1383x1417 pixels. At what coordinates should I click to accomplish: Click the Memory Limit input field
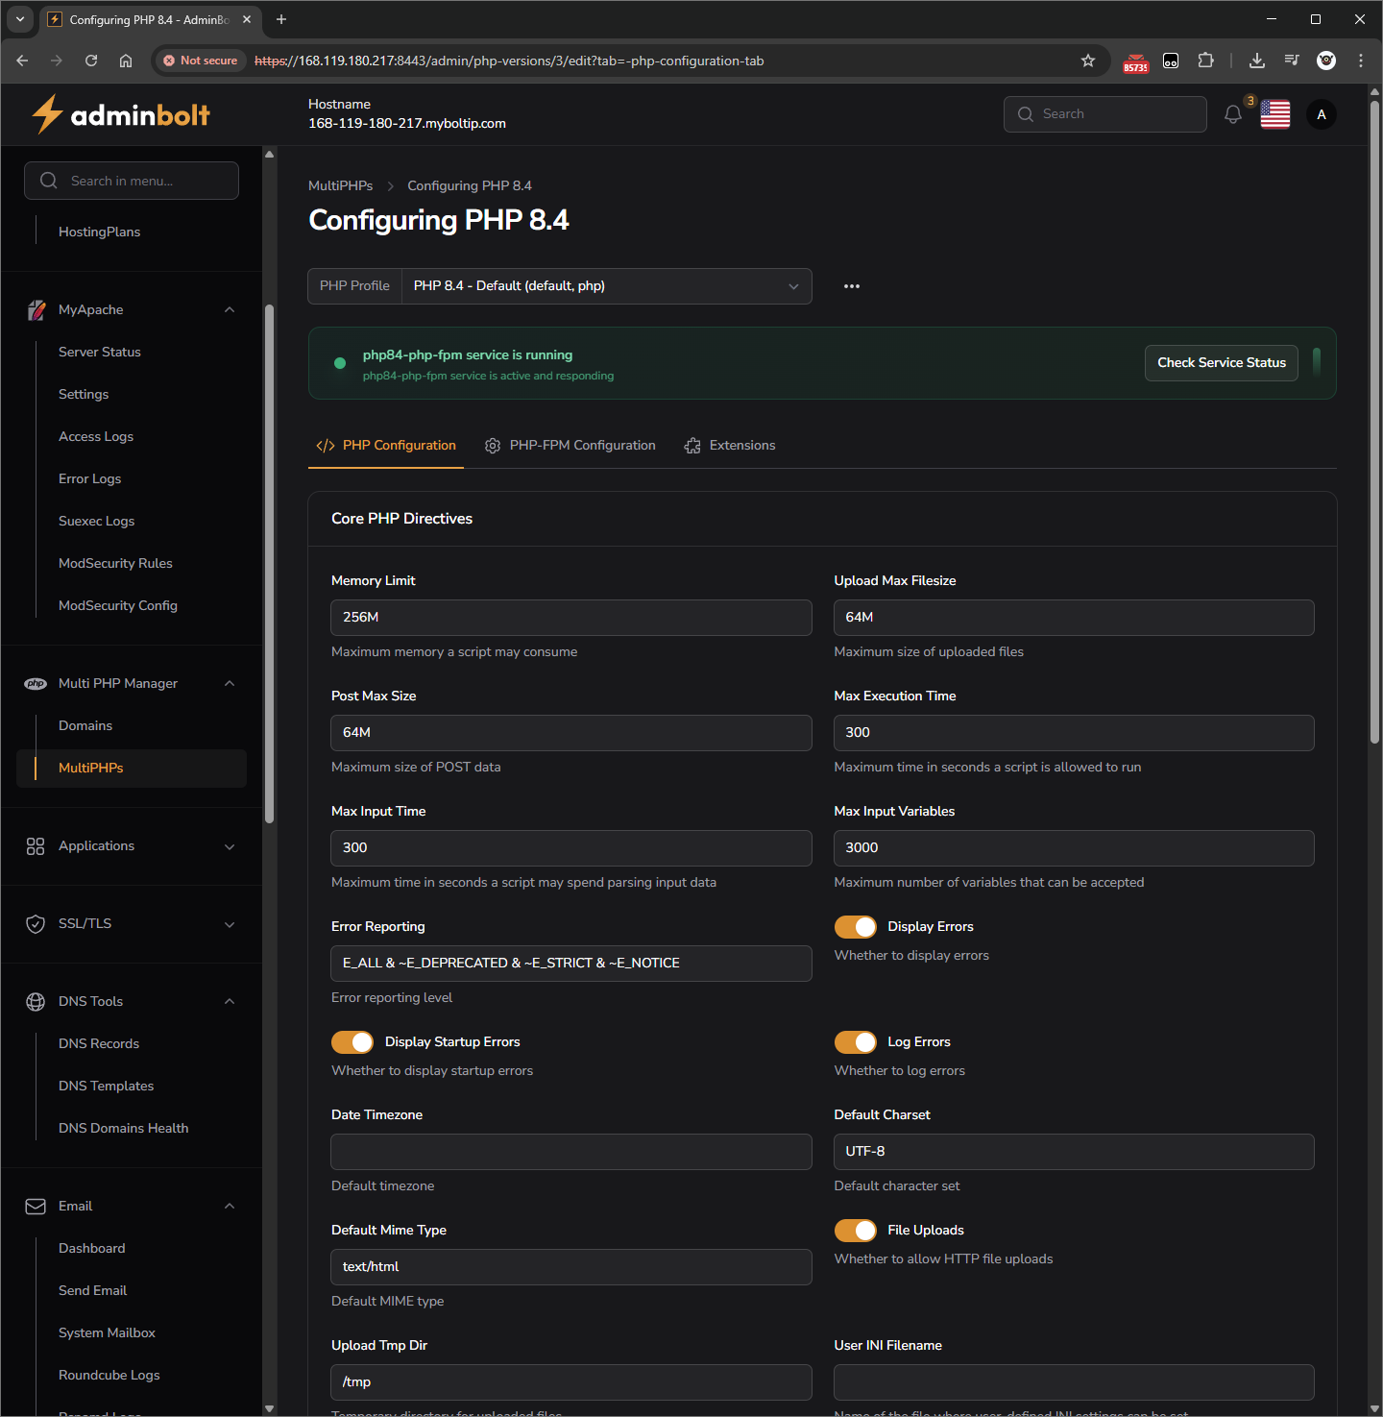coord(570,618)
